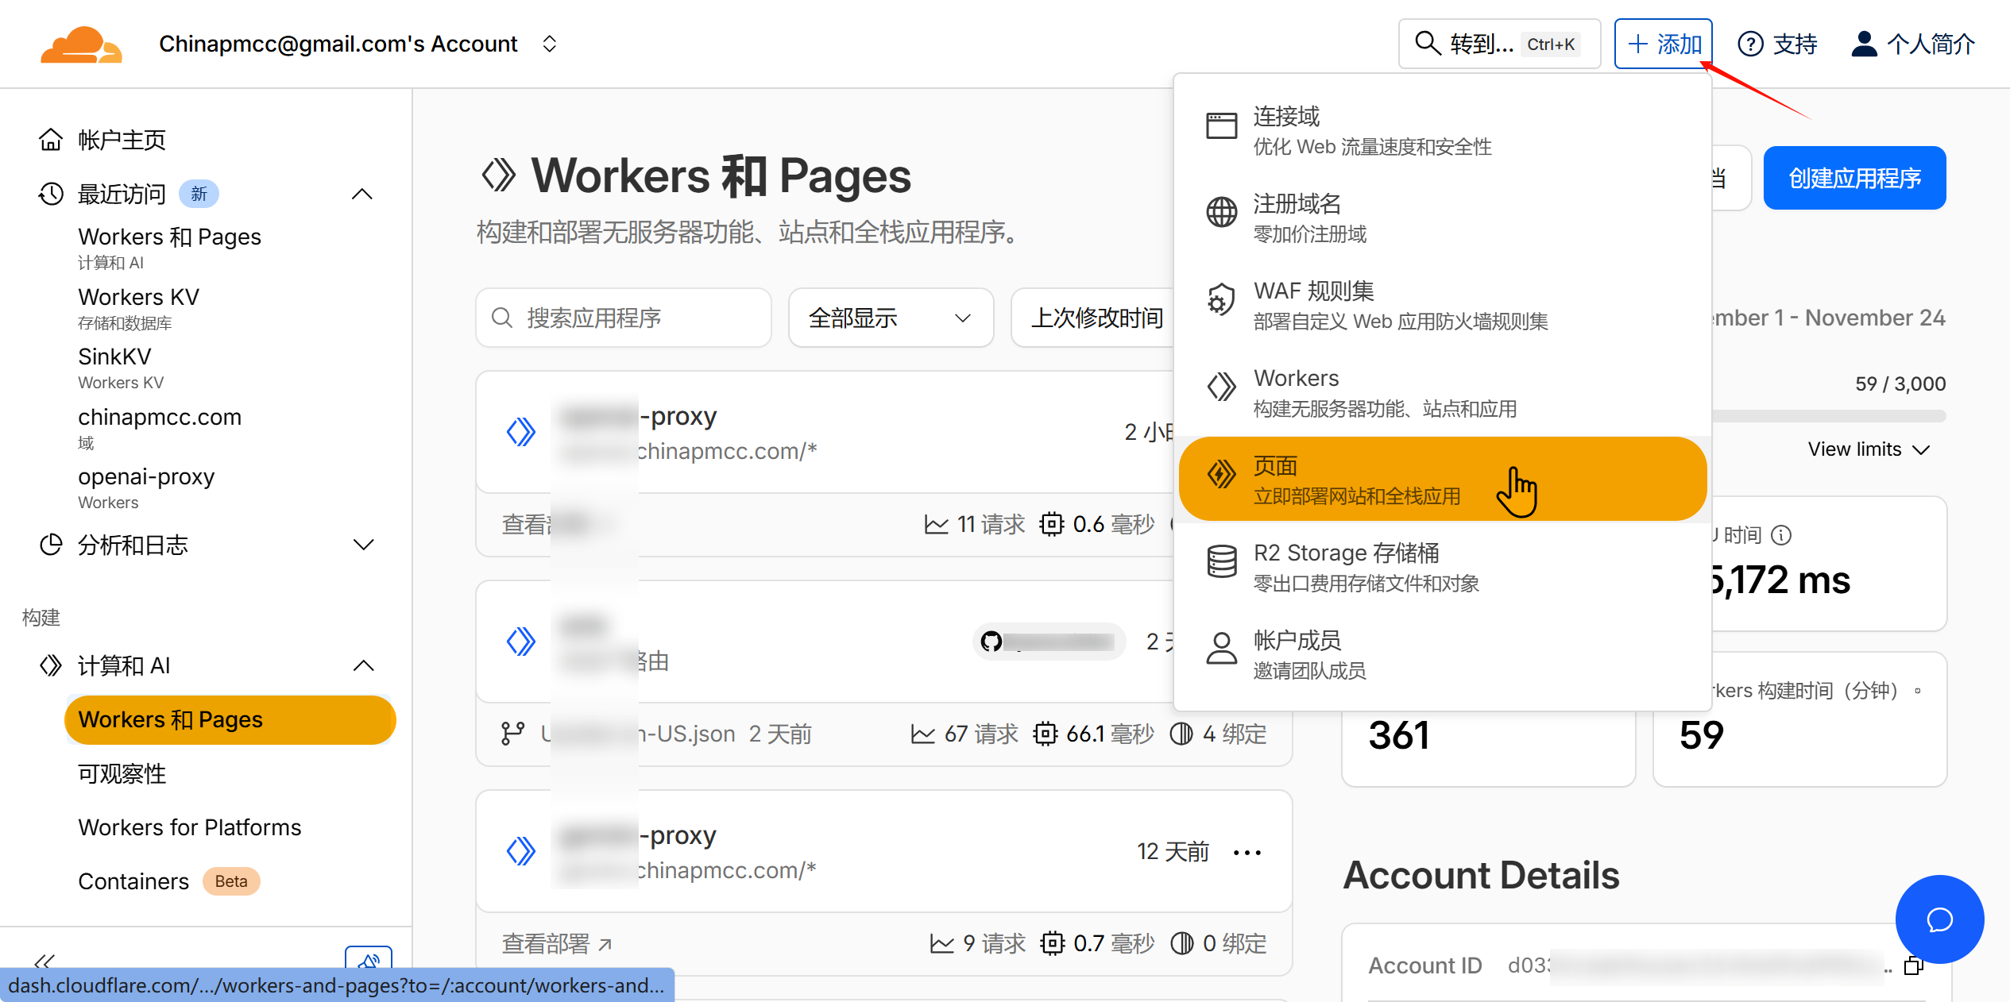This screenshot has width=2010, height=1002.
Task: Click the 帐户主页 home icon
Action: (x=51, y=140)
